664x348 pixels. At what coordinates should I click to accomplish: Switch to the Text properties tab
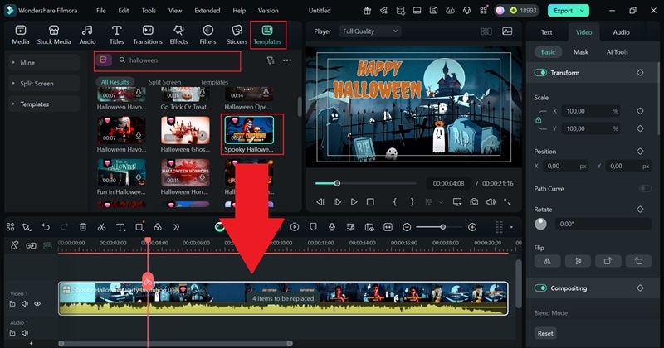coord(546,32)
